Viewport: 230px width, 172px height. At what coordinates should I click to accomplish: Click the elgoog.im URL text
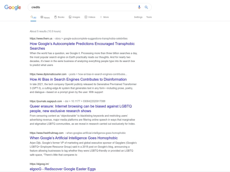[39, 164]
